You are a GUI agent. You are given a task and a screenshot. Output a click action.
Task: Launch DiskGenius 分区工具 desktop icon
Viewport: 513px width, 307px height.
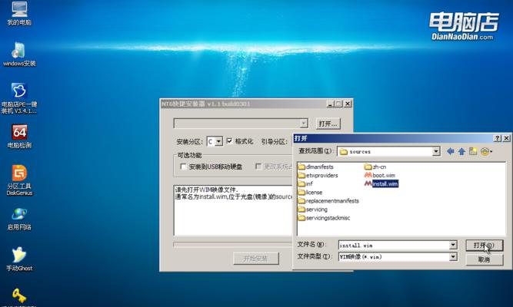tap(19, 180)
